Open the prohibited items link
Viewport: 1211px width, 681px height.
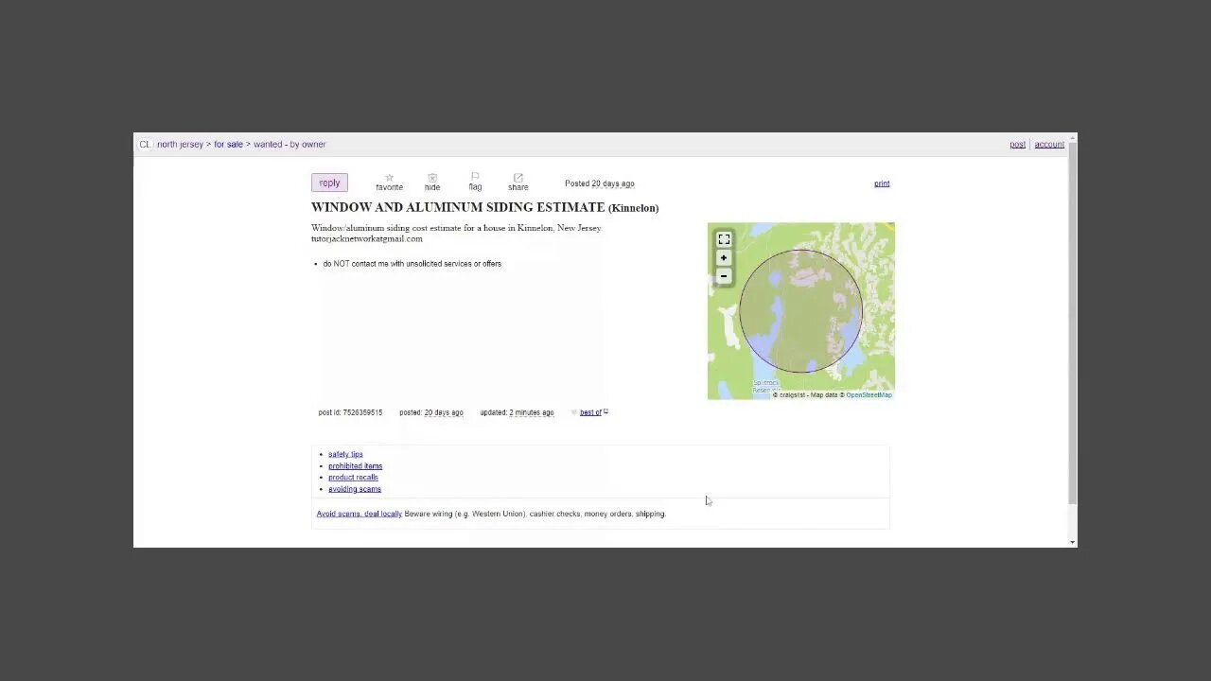(x=356, y=466)
